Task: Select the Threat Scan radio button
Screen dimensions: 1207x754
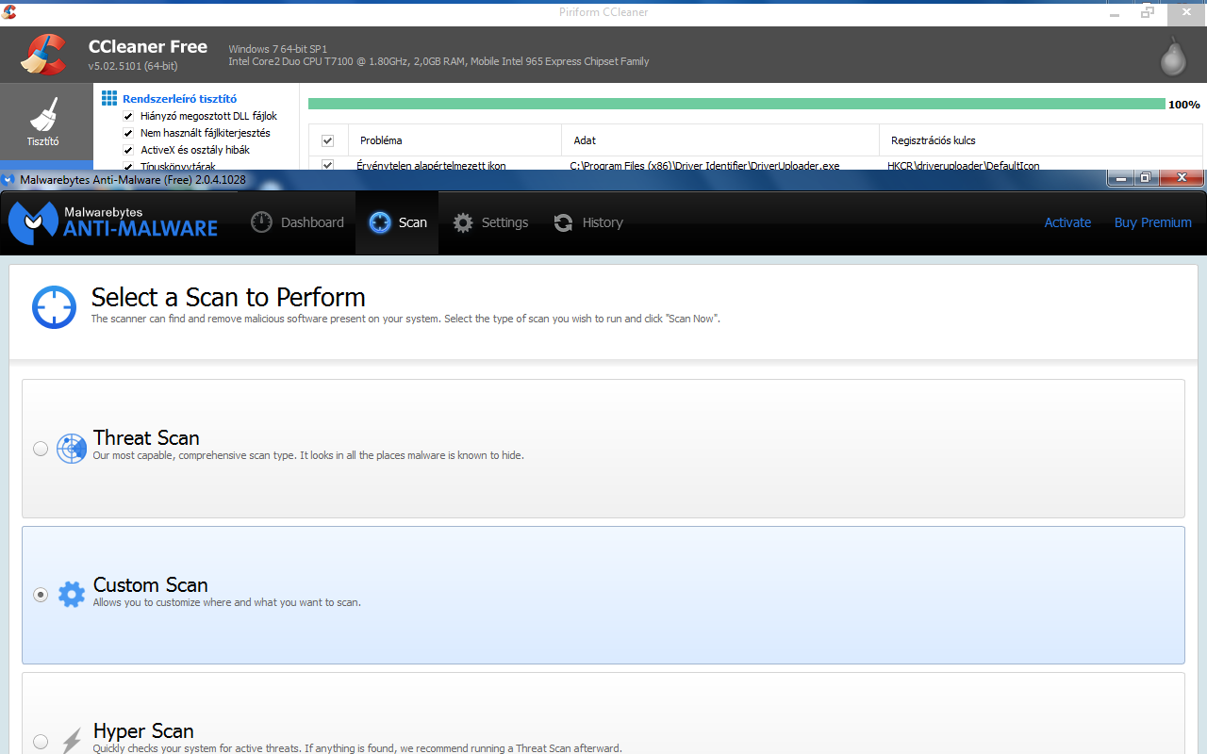Action: (x=41, y=449)
